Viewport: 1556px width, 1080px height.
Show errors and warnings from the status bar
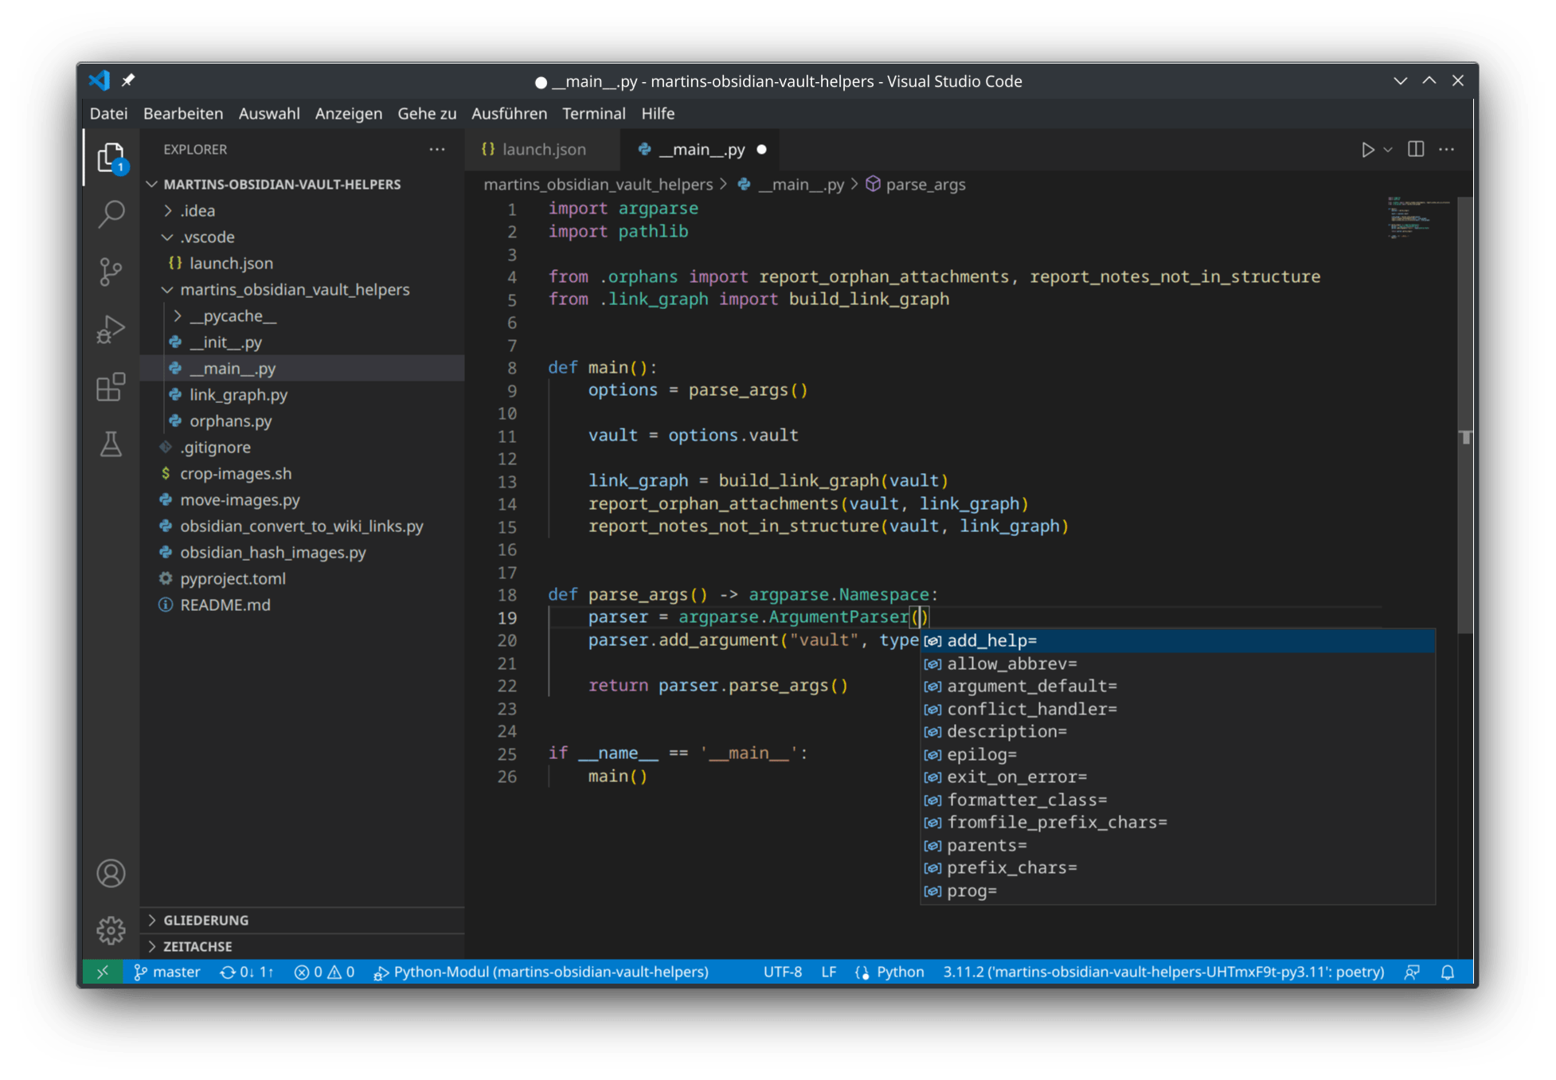click(323, 972)
